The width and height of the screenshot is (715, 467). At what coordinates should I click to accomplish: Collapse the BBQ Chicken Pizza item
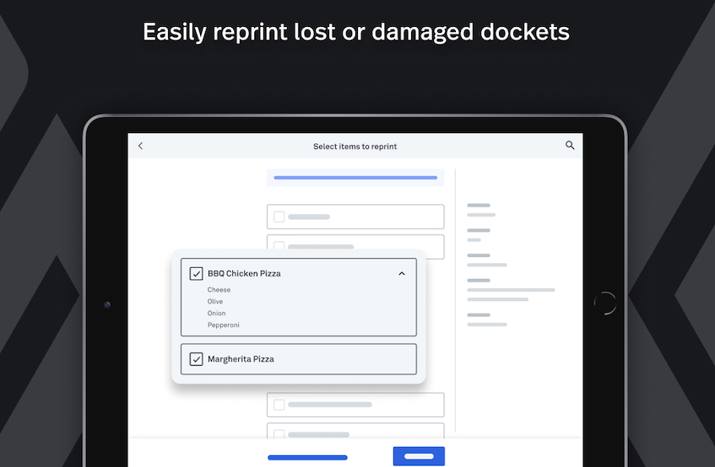click(402, 274)
